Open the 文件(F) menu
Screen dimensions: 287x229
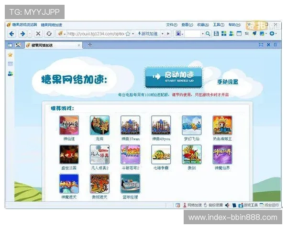coord(172,25)
